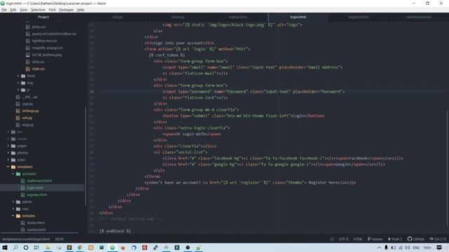Image resolution: width=449 pixels, height=252 pixels.
Task: Open magnific-popup.css in the tree
Action: (47, 48)
